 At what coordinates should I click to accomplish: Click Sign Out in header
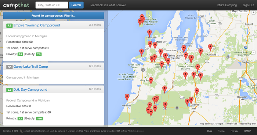click(249, 5)
